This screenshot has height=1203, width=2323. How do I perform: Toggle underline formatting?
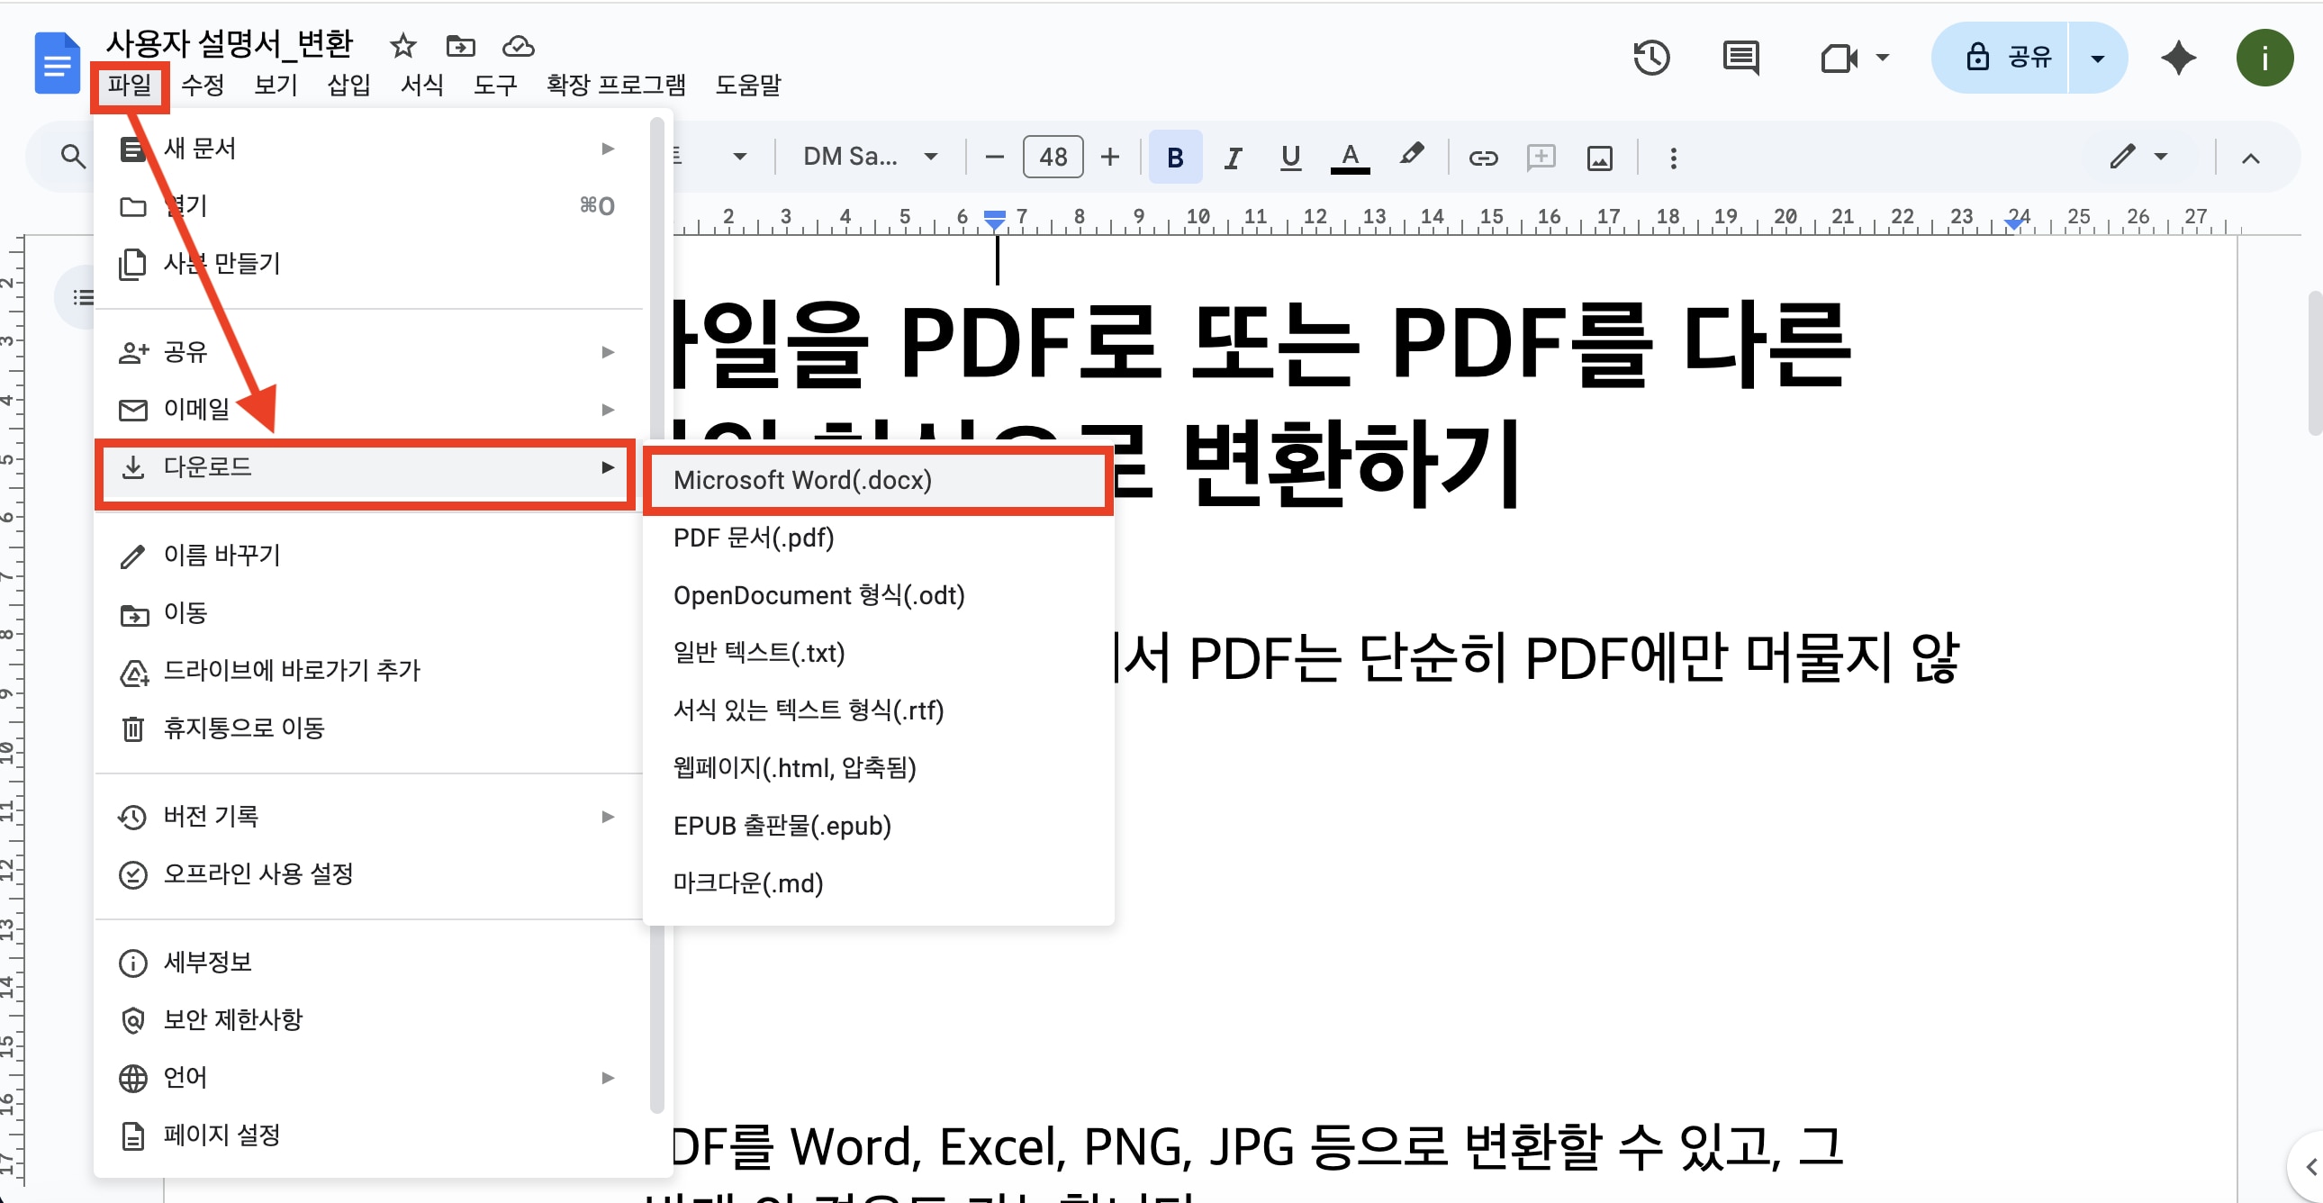click(1289, 157)
